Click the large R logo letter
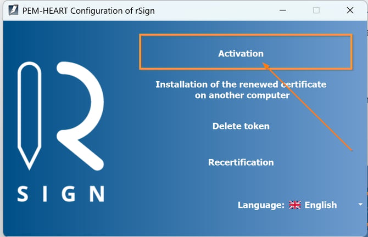 (80, 116)
